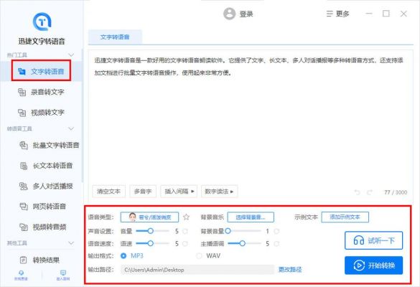The width and height of the screenshot is (420, 287).
Task: Click the undo arrow beside the character count
Action: click(x=357, y=192)
